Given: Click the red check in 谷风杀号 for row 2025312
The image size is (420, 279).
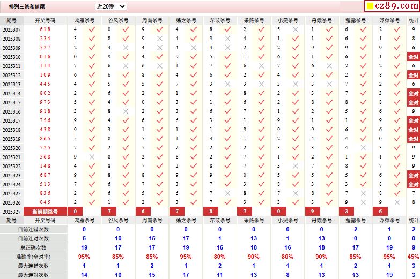Looking at the screenshot, I should pyautogui.click(x=126, y=75).
